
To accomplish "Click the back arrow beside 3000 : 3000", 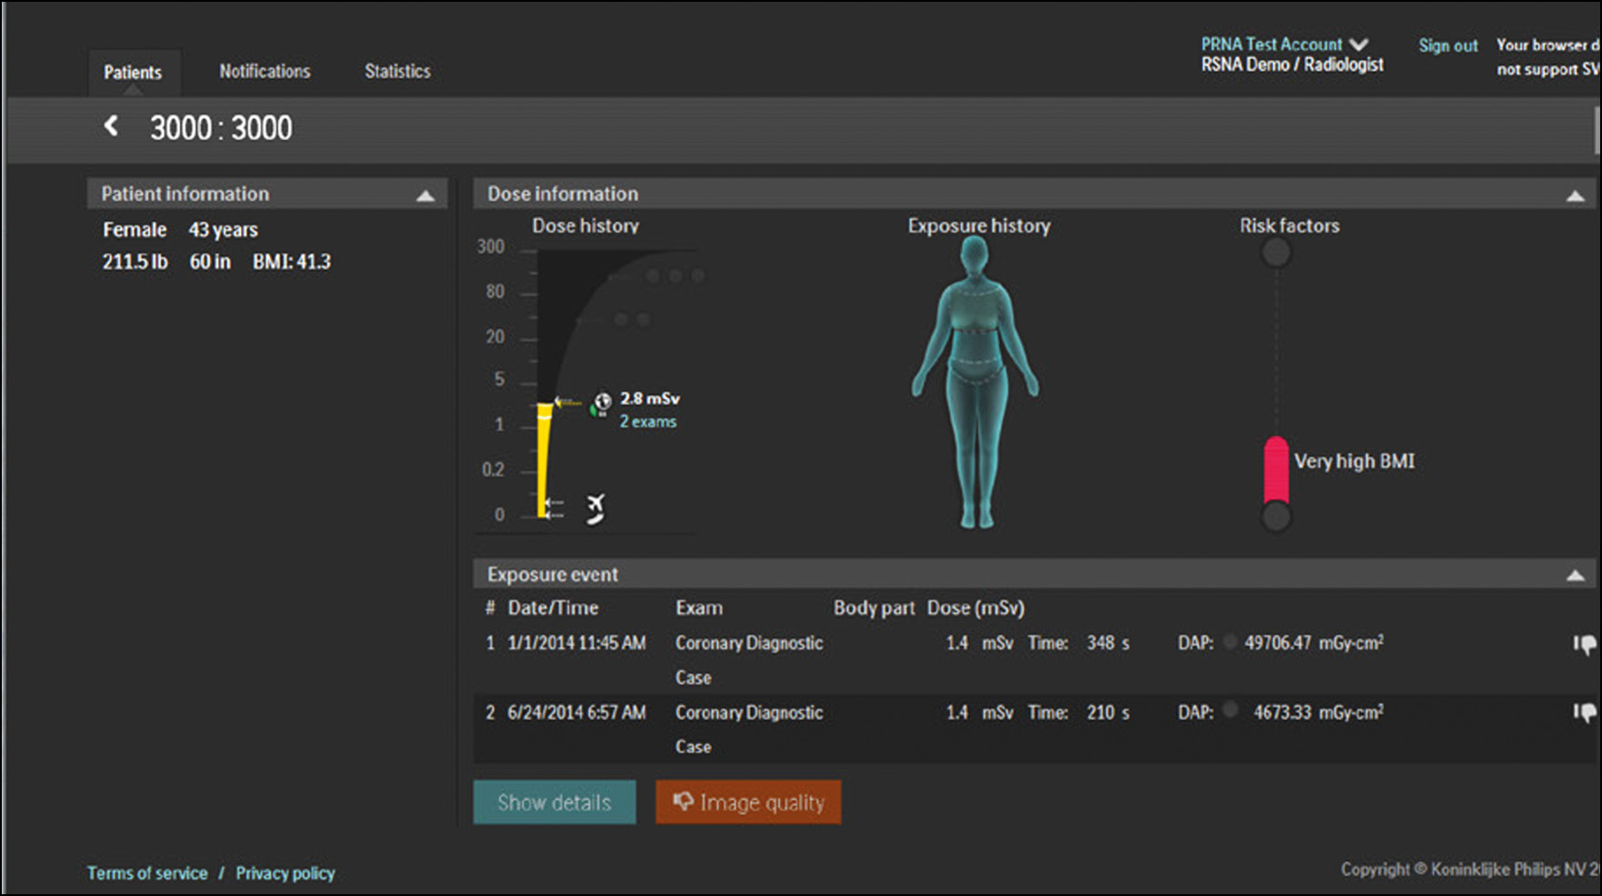I will coord(111,126).
